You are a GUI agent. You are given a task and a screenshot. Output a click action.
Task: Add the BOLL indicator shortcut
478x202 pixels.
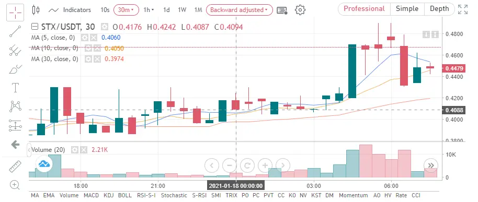[124, 195]
